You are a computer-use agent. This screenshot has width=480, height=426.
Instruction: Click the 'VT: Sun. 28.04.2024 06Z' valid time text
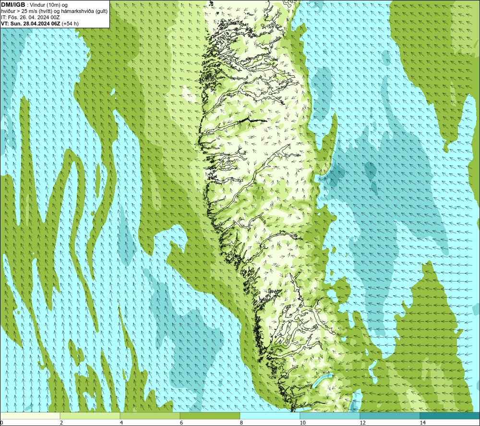31,24
